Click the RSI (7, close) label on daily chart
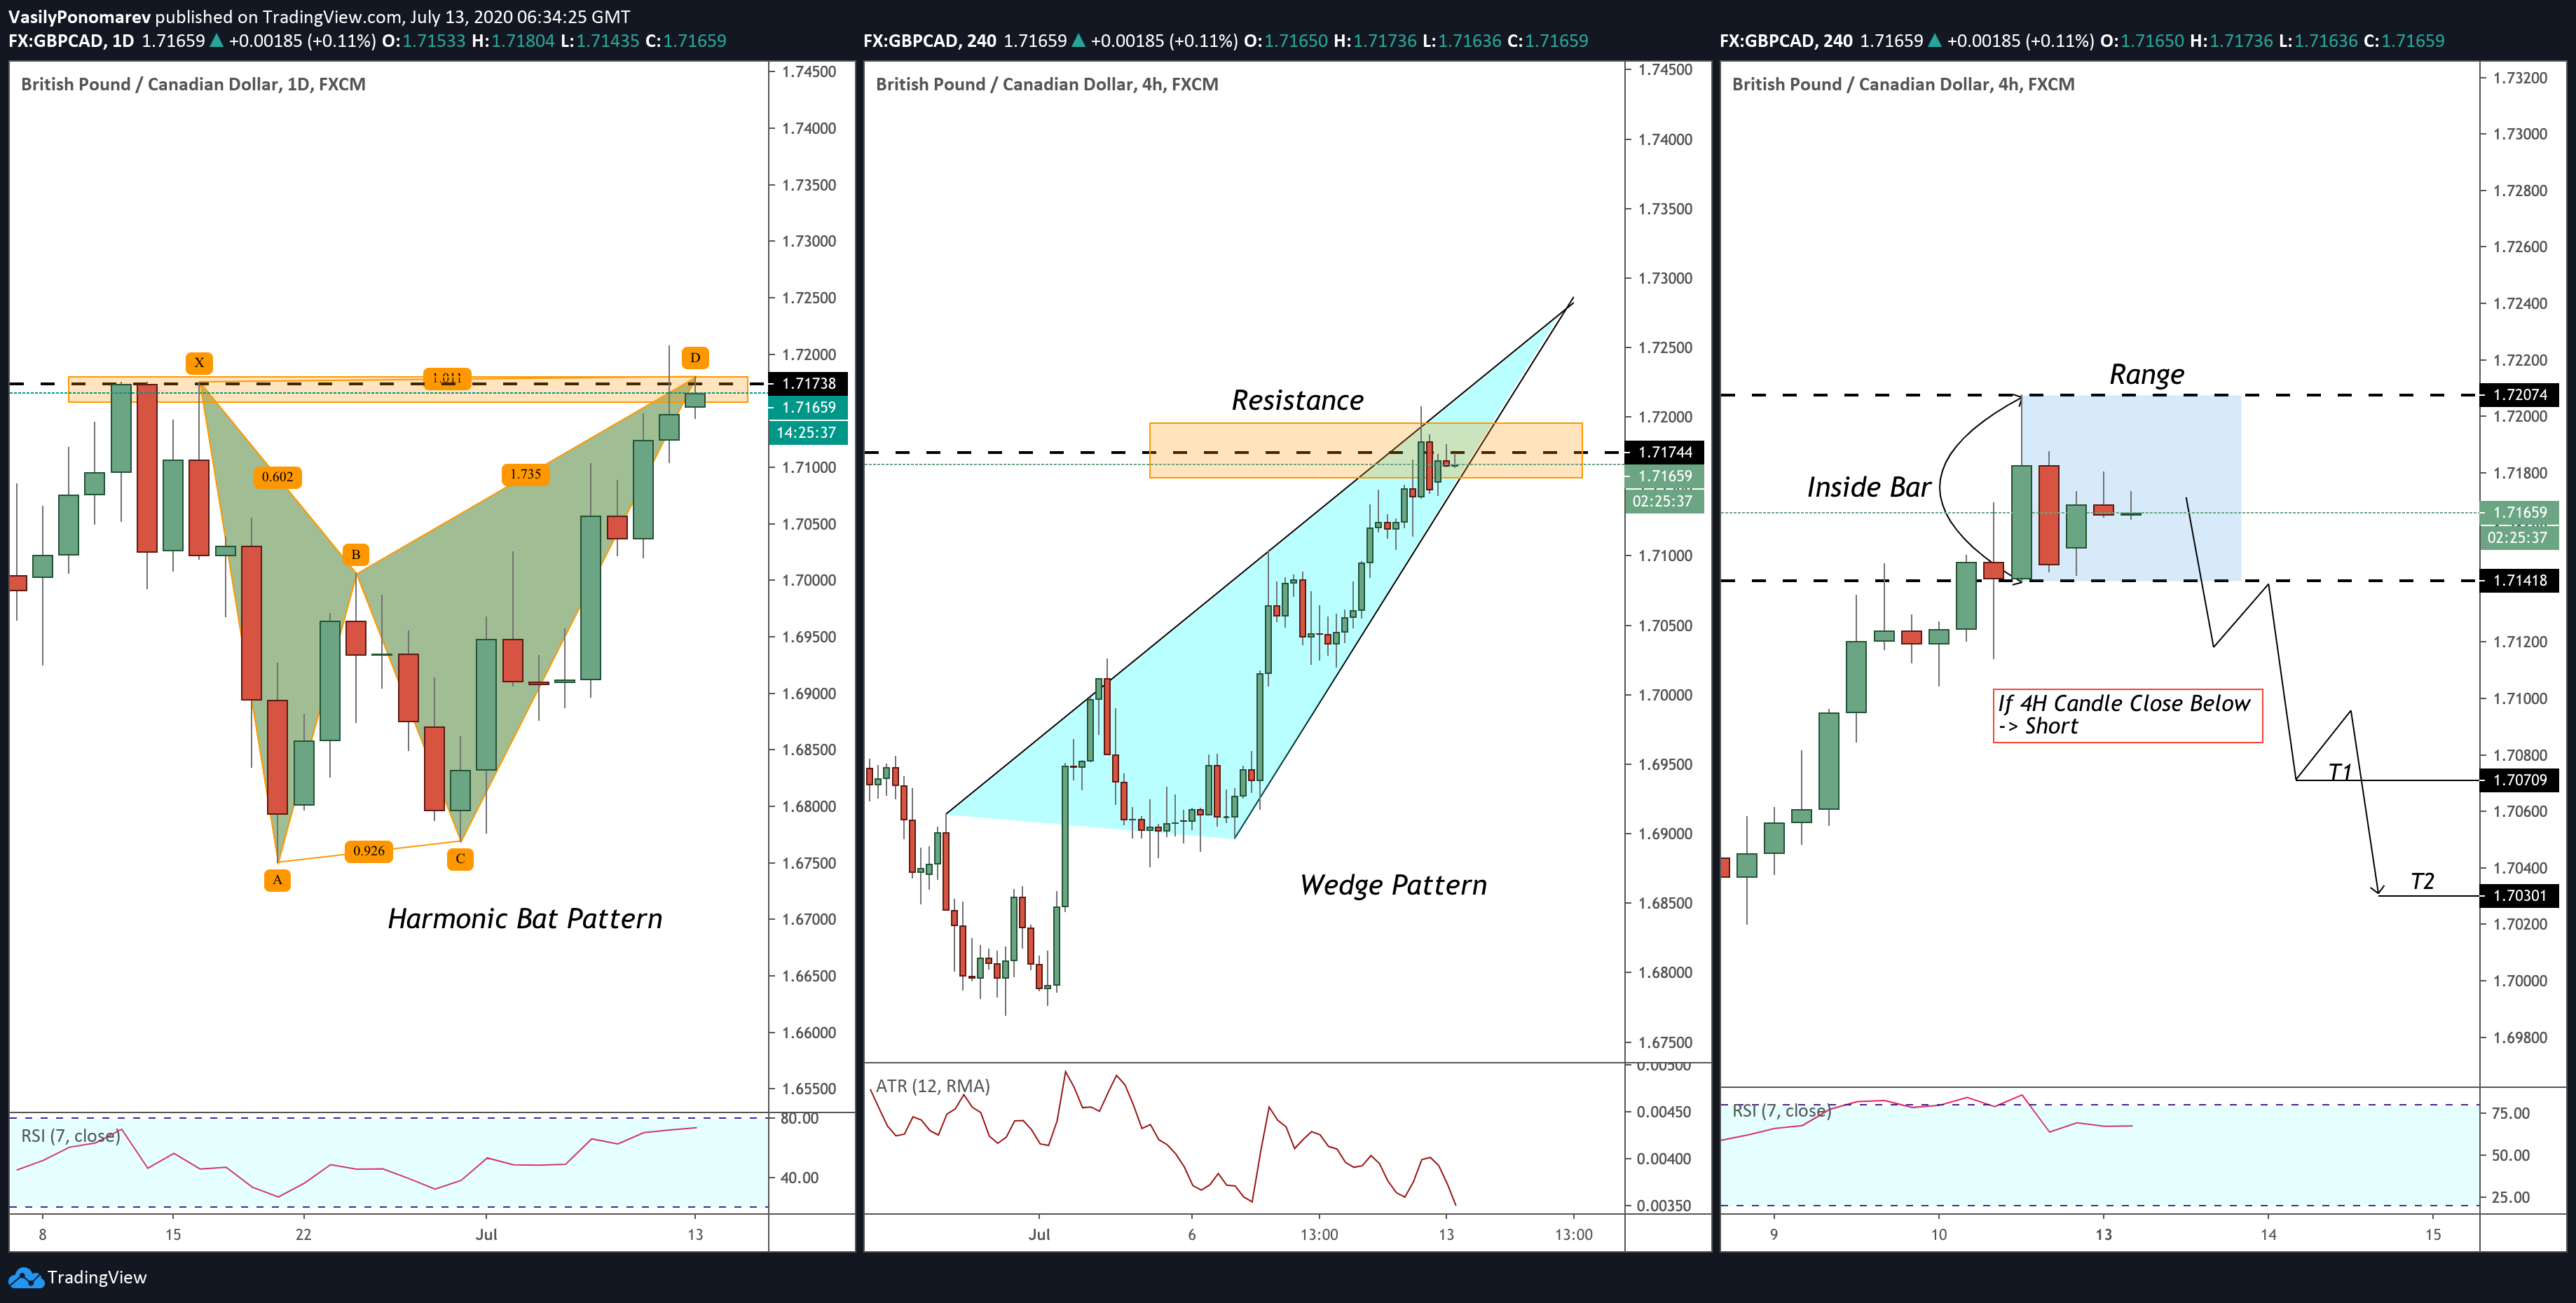Viewport: 2576px width, 1303px height. pos(71,1135)
